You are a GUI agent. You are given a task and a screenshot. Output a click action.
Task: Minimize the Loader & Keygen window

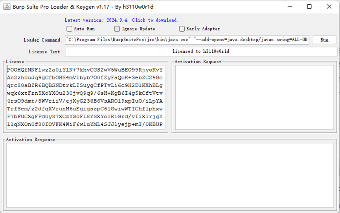[290, 7]
